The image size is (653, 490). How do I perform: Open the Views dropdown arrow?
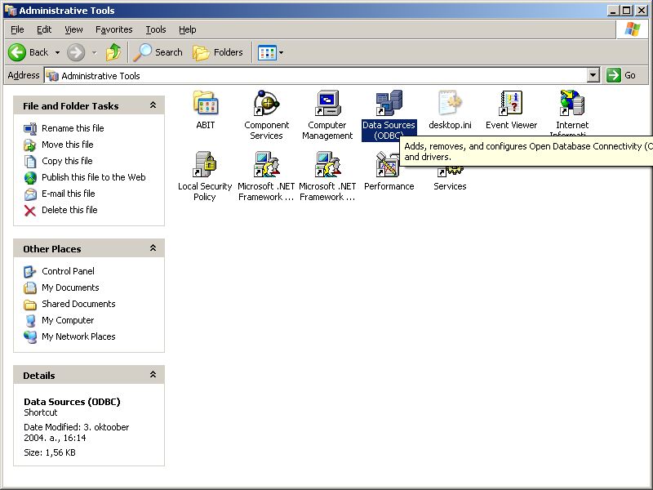[282, 52]
